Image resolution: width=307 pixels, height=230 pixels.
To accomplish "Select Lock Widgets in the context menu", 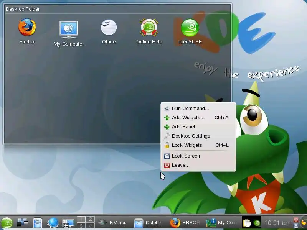I will click(x=198, y=145).
